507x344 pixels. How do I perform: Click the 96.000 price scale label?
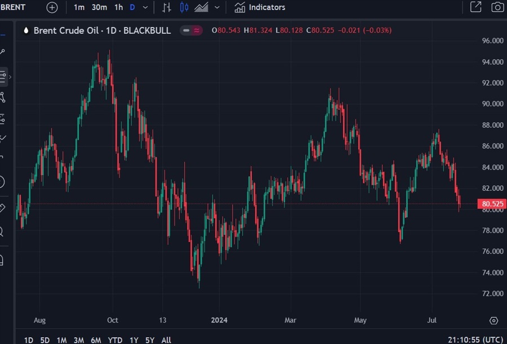(493, 41)
